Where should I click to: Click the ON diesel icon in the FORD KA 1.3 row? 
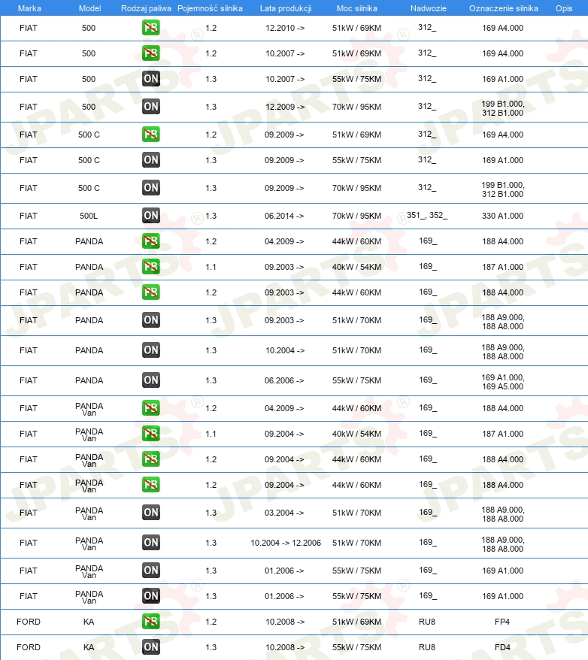(150, 647)
